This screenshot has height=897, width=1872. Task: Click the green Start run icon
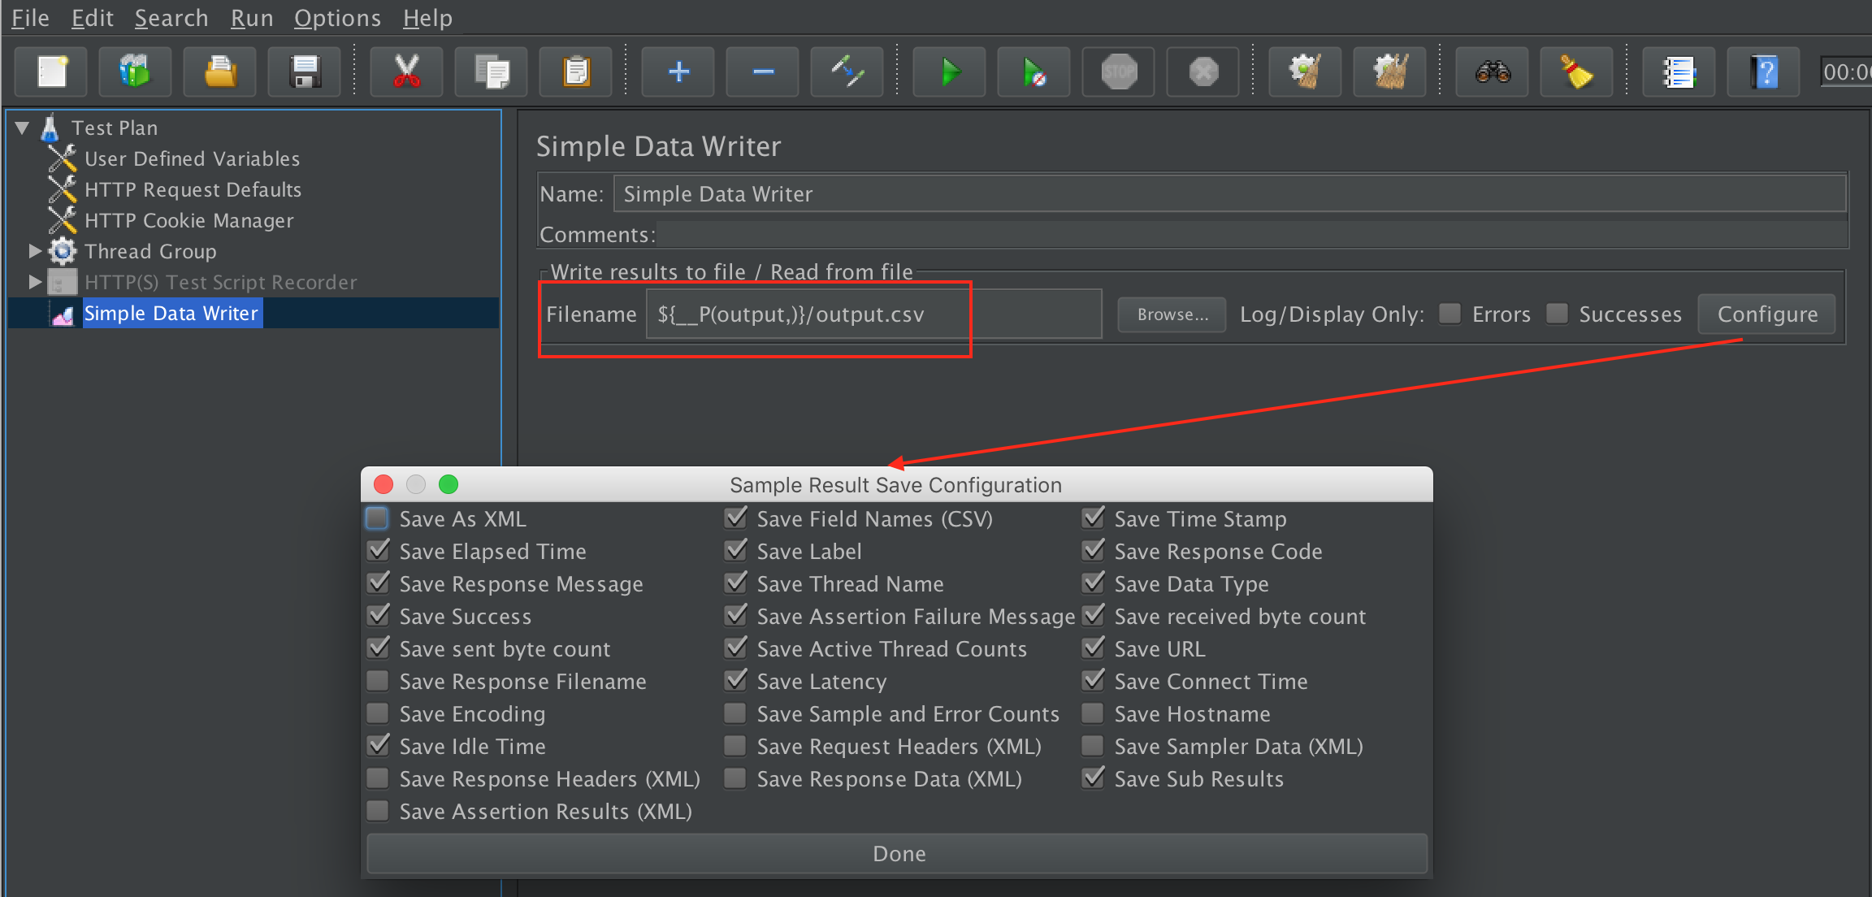click(949, 72)
